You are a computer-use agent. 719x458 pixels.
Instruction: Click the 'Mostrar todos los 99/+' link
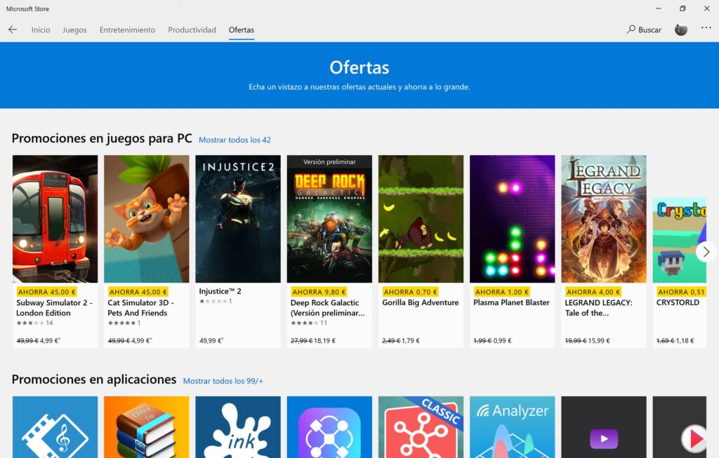[223, 381]
